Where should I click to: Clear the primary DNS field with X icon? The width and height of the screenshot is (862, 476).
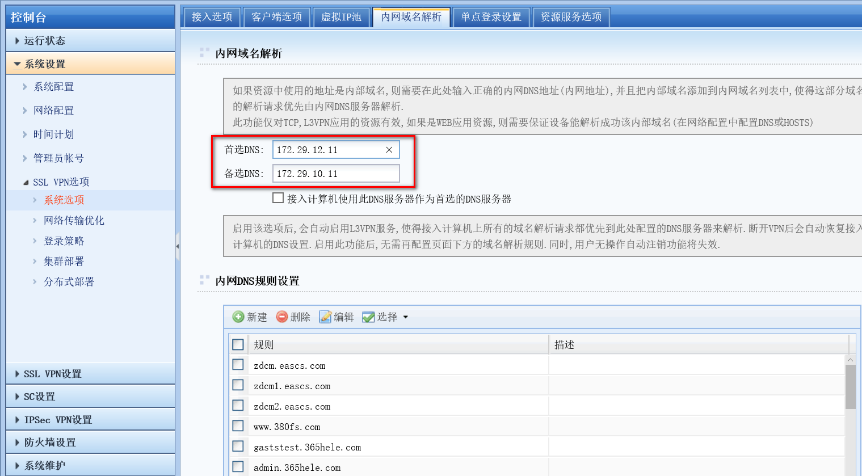(389, 150)
